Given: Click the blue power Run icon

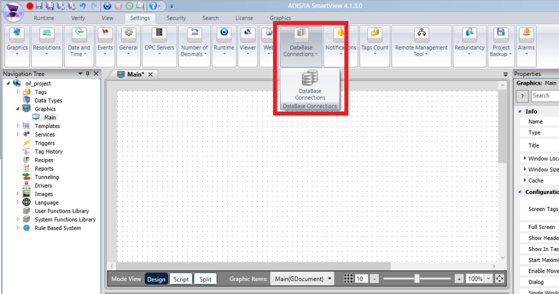Looking at the screenshot, I should point(108,5).
